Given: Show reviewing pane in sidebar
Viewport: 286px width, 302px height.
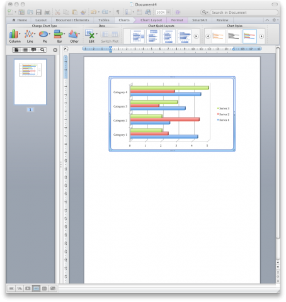Looking at the screenshot, I should coord(33,50).
